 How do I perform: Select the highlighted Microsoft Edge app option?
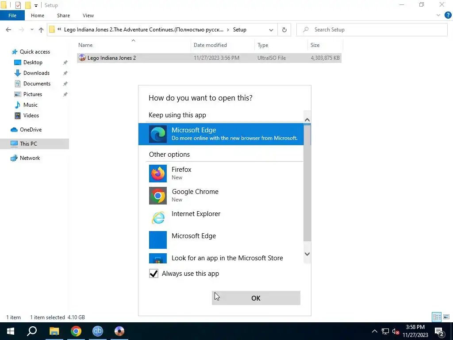(221, 134)
